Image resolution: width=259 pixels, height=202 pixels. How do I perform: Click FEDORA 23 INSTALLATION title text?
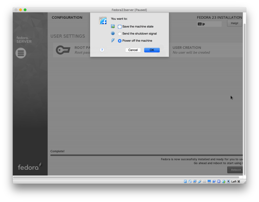tap(219, 17)
